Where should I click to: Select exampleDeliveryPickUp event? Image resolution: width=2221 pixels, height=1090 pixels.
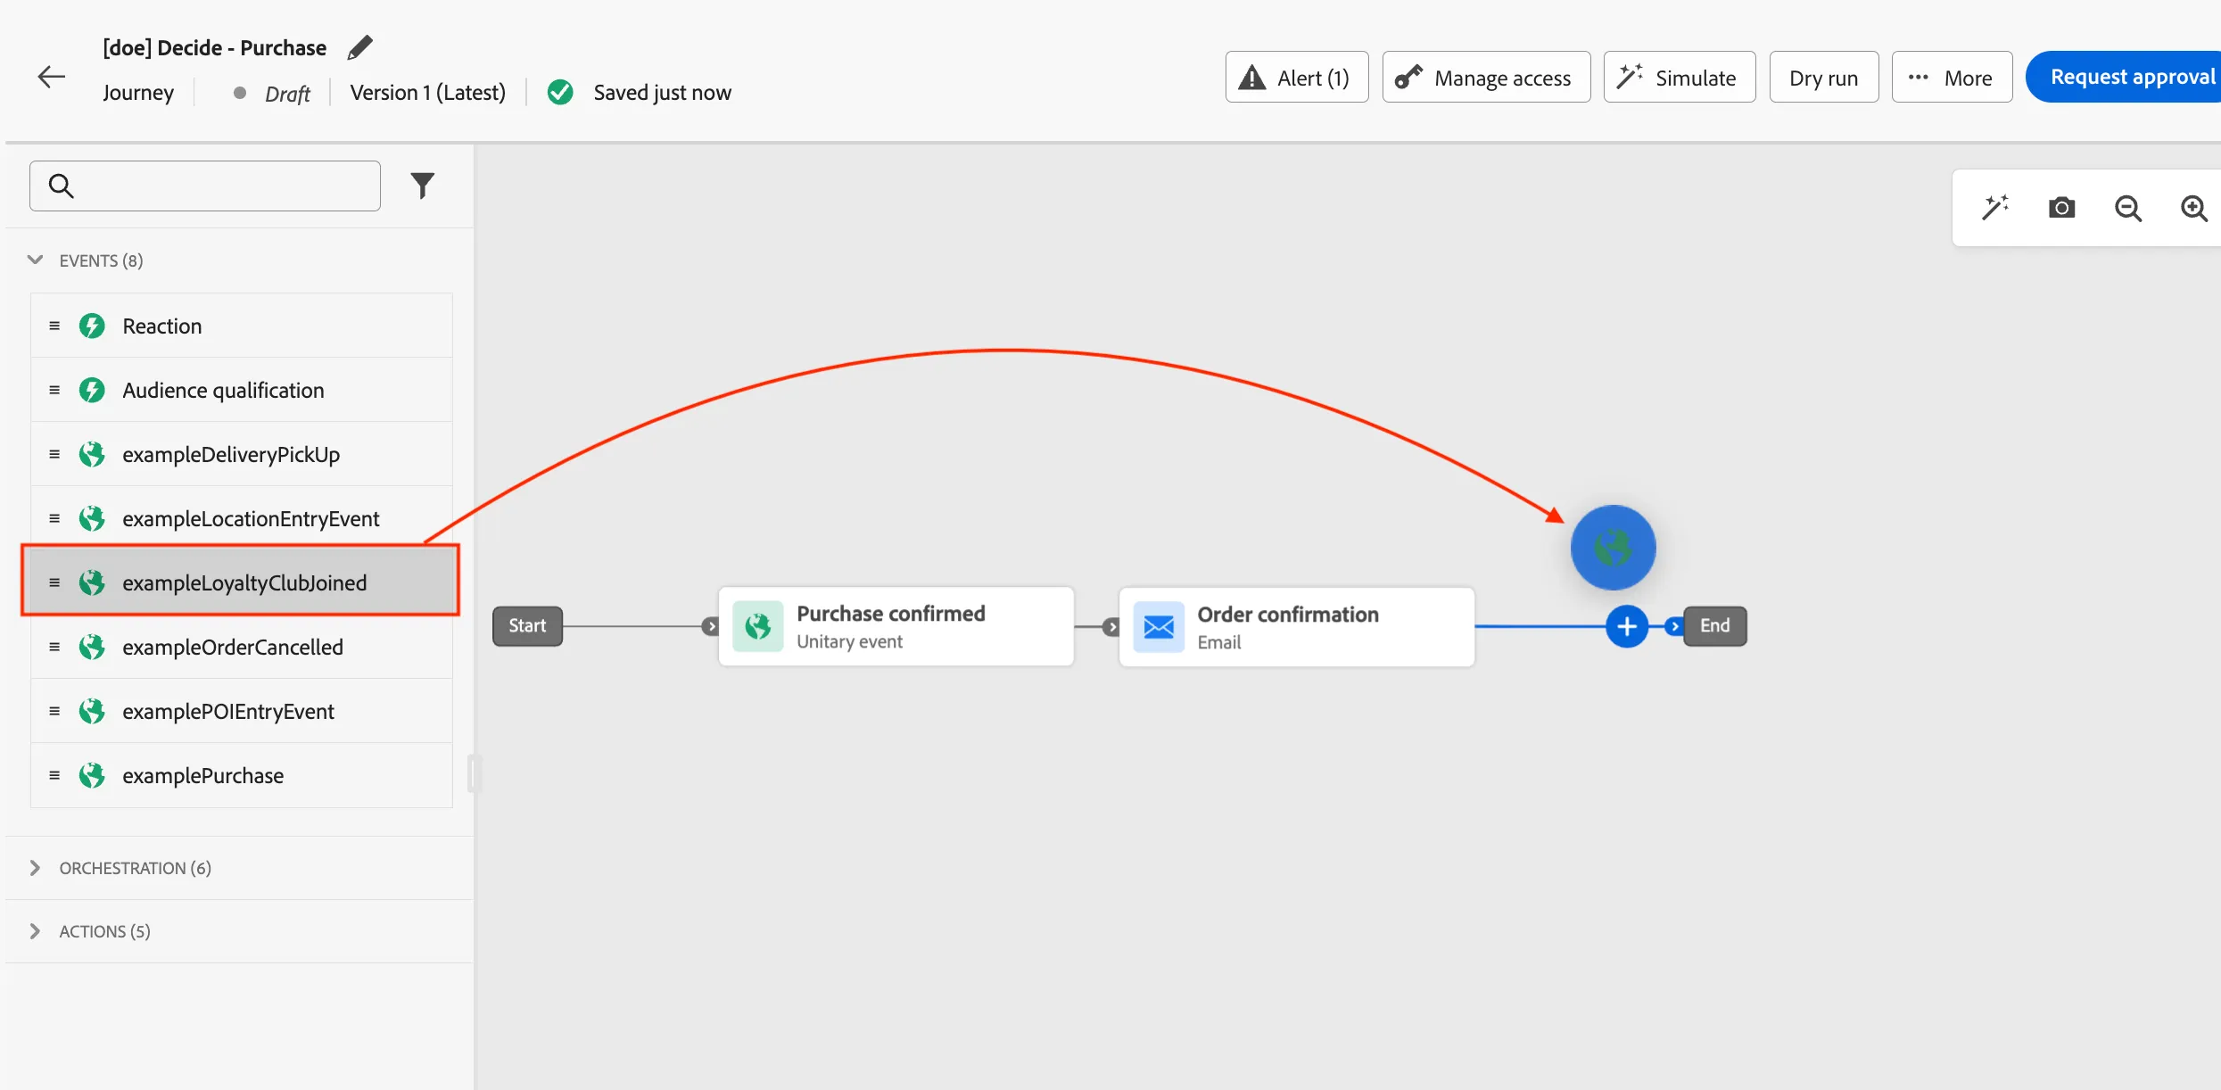pyautogui.click(x=242, y=454)
